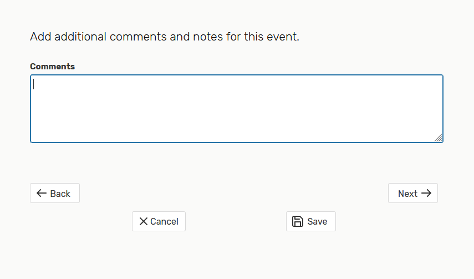Click the center of the Comments textarea
The height and width of the screenshot is (279, 474).
[x=237, y=109]
